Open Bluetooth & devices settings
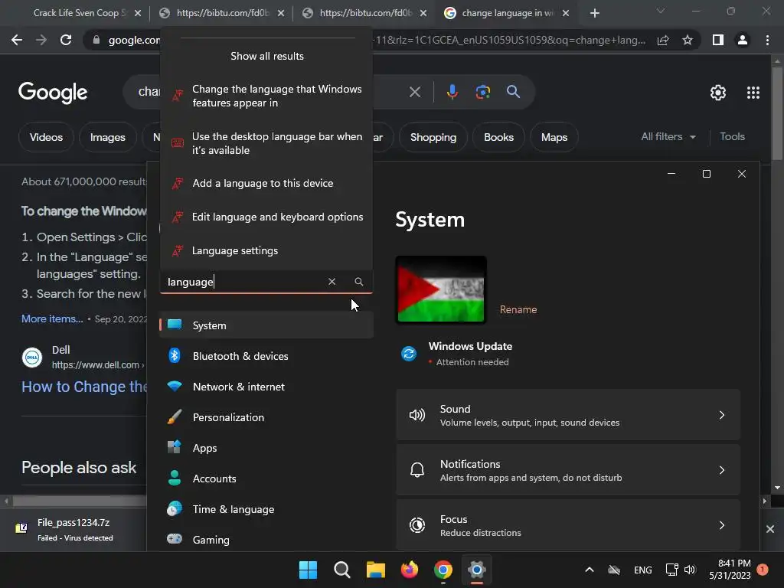784x588 pixels. pyautogui.click(x=266, y=356)
